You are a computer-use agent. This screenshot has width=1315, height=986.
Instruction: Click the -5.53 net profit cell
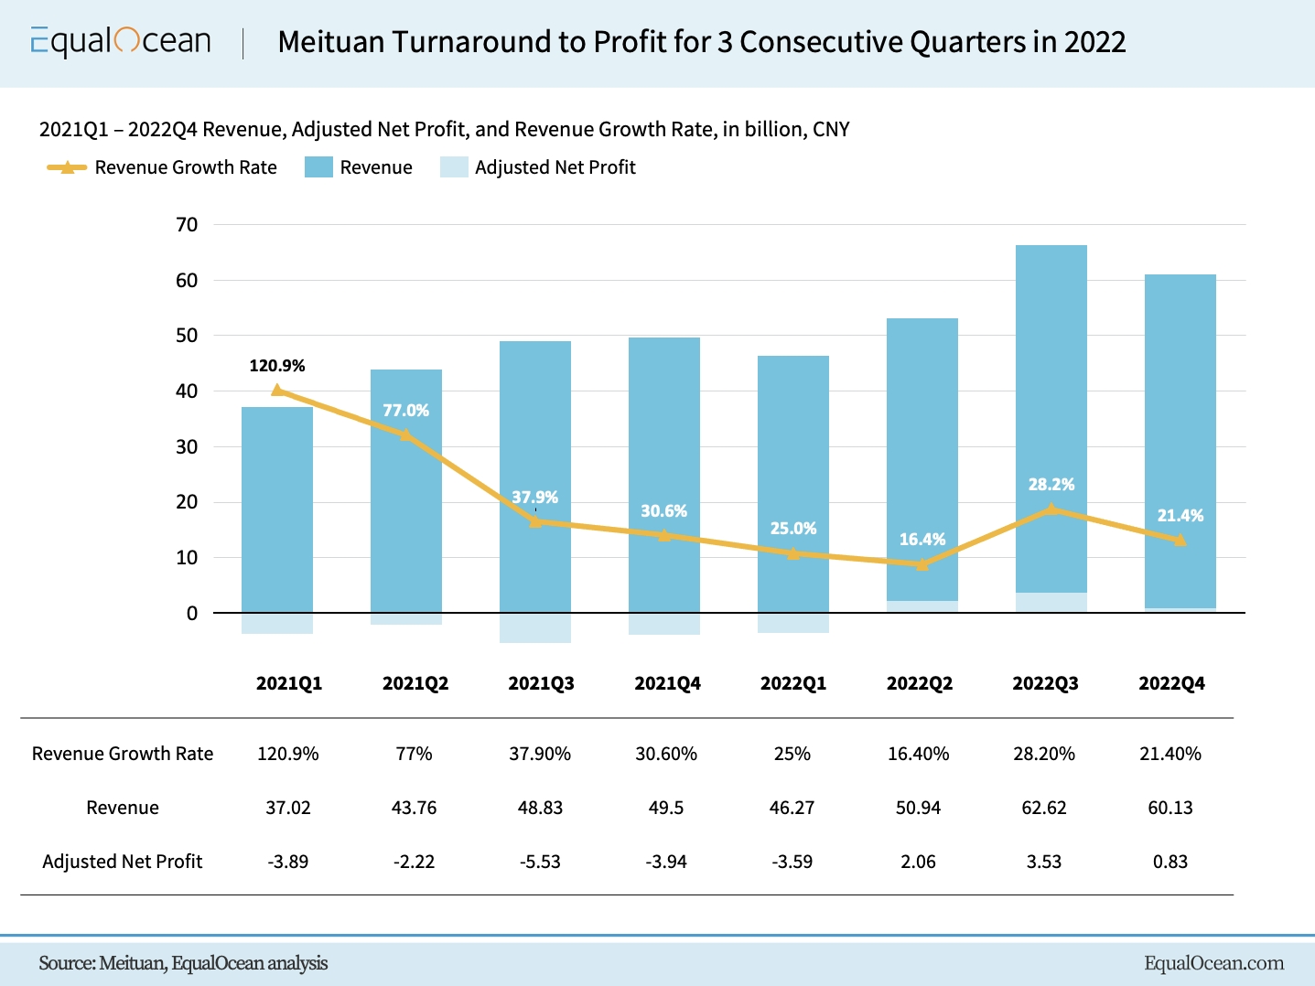541,862
